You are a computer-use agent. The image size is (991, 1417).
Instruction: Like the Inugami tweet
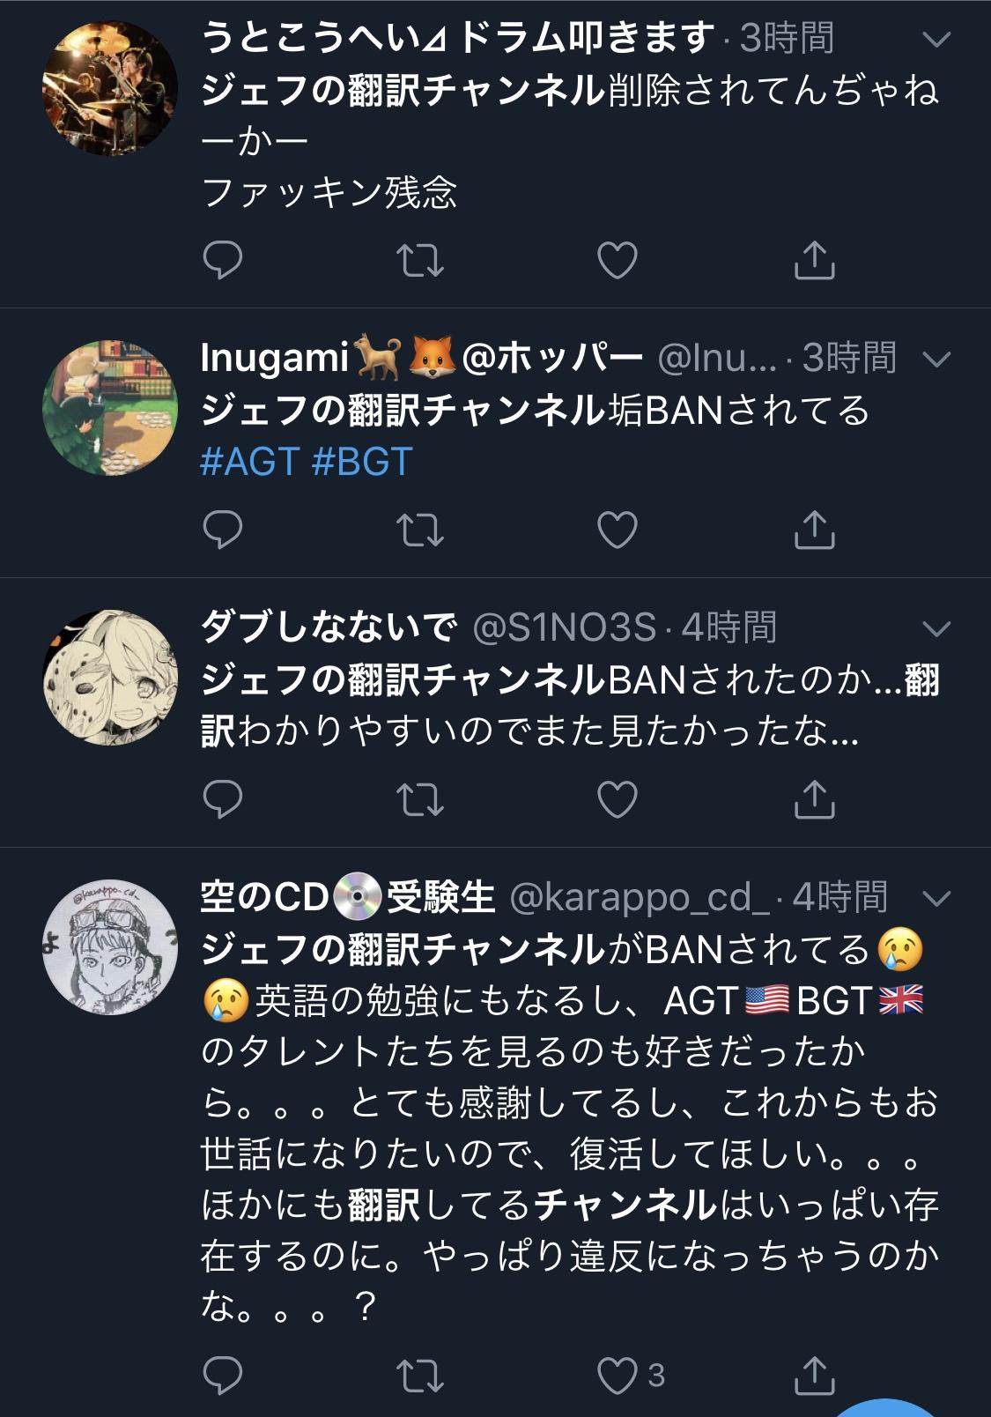point(617,530)
